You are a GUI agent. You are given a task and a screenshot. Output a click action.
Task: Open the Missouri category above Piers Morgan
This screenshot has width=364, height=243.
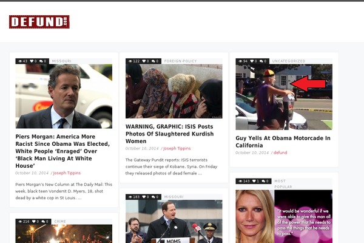(x=62, y=61)
